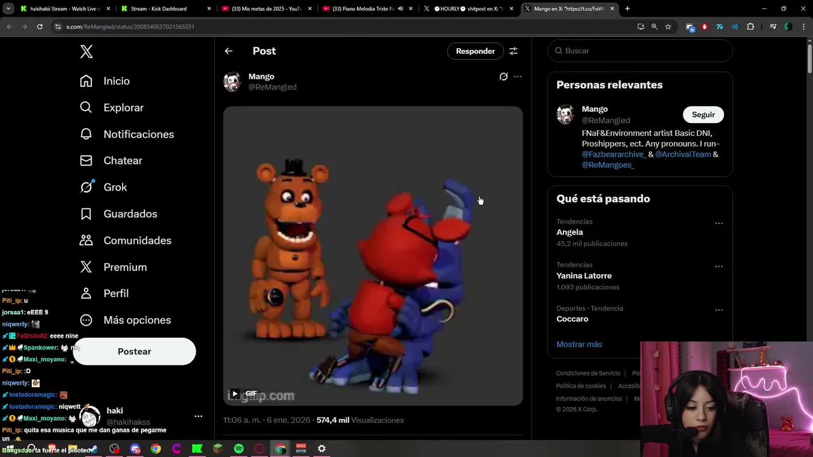
Task: Open Política de cookies link
Action: [x=581, y=386]
